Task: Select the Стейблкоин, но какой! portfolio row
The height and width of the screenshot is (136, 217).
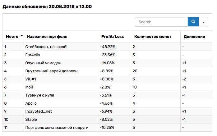Action: click(107, 47)
